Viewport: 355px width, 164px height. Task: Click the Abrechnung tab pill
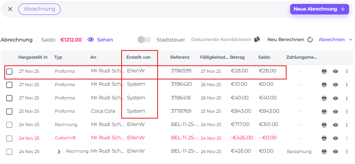pos(39,9)
